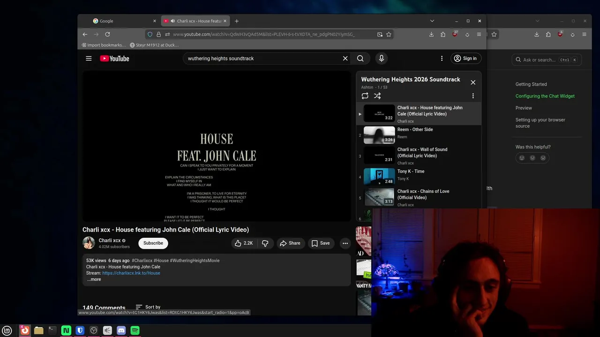Click the YouTube logo
This screenshot has height=337, width=600.
114,59
